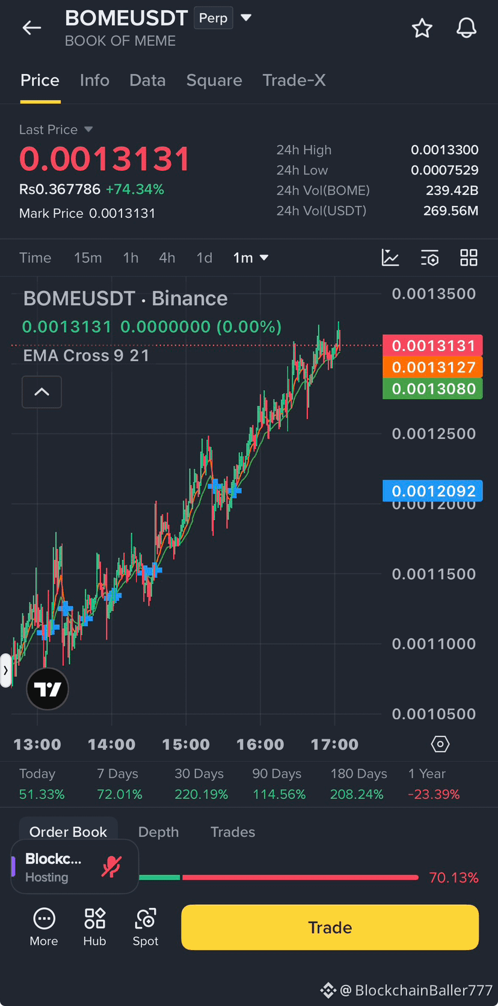Screen dimensions: 498x1006
Task: Click the red 0.0013131 price axis label
Action: (432, 346)
